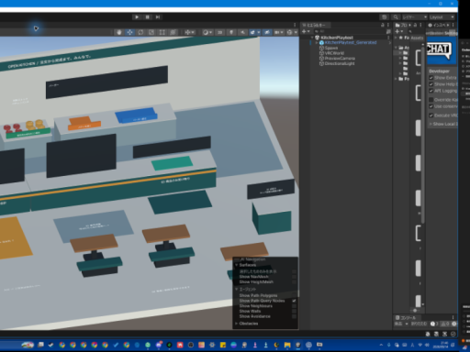Image resolution: width=470 pixels, height=352 pixels.
Task: Click the Assets breadcrumb in Project panel
Action: pyautogui.click(x=417, y=38)
